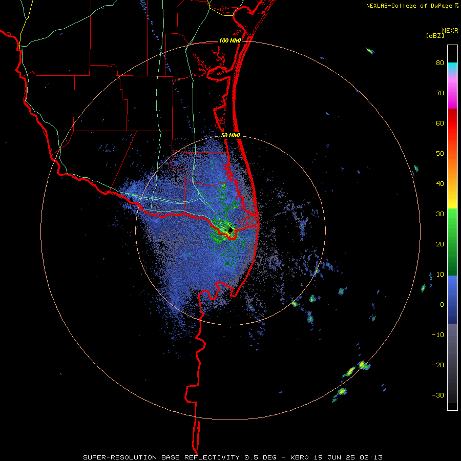The width and height of the screenshot is (461, 461).
Task: Click the KBRO 19 JUN 25 02:13 timestamp
Action: tap(337, 457)
